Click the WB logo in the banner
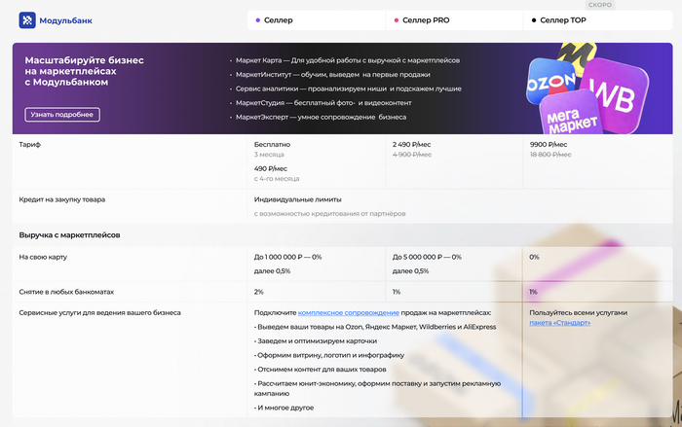 pos(614,94)
